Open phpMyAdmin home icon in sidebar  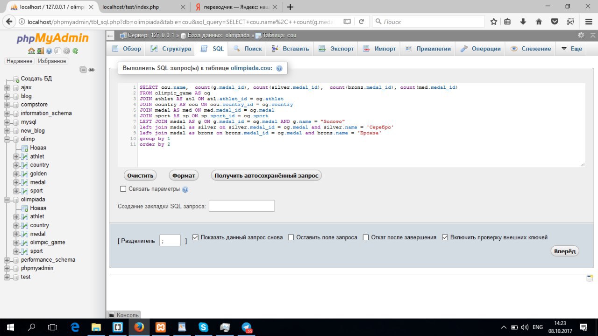31,51
